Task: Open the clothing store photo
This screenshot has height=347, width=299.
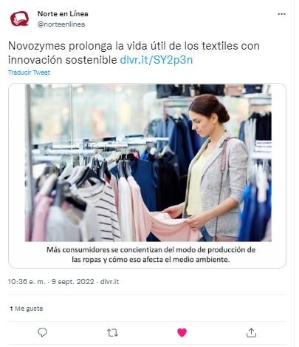Action: pyautogui.click(x=148, y=163)
